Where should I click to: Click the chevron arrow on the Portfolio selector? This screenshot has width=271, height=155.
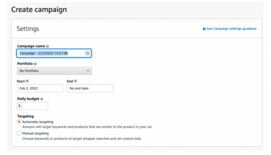point(88,71)
